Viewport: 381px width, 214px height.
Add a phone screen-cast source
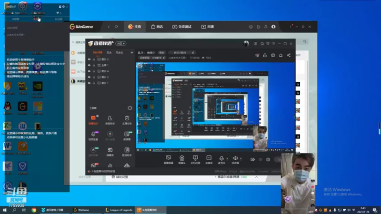pos(195,160)
